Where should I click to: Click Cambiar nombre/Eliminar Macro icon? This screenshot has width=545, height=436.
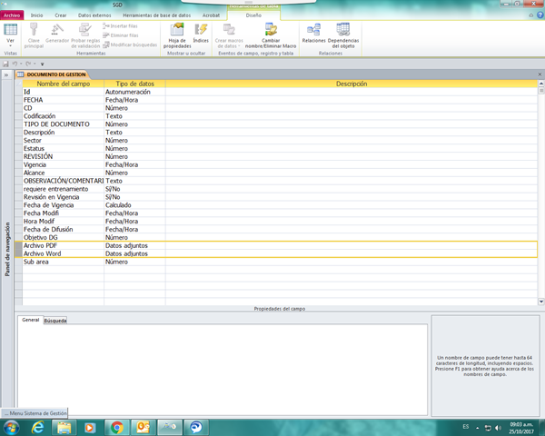tap(271, 35)
